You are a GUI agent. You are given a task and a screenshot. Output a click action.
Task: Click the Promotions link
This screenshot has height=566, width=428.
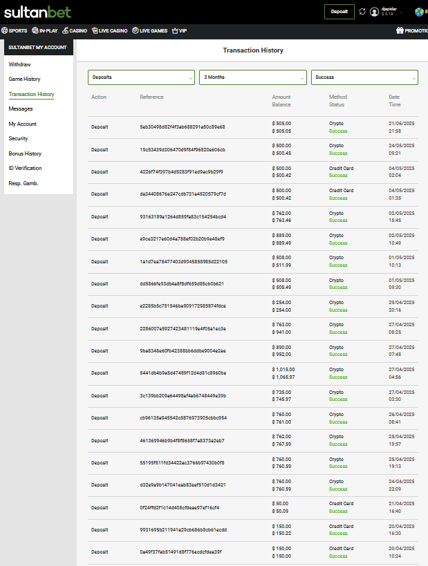416,30
